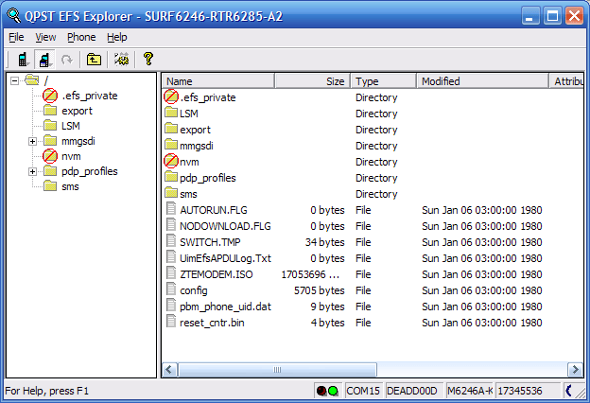Sort by the Type column header
The width and height of the screenshot is (590, 403).
coord(383,81)
